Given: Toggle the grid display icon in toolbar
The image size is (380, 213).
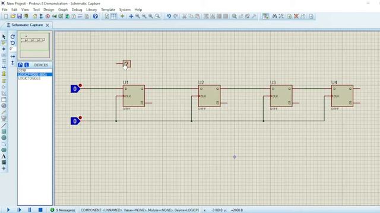Looking at the screenshot, I should (x=113, y=16).
